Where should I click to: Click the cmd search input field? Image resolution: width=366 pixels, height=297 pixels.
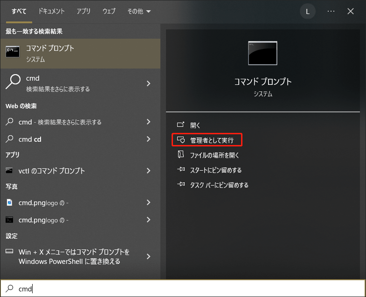(x=183, y=288)
